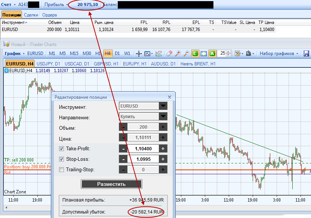Zoom in with the plus magnifier icon
This screenshot has width=311, height=218.
pos(178,53)
